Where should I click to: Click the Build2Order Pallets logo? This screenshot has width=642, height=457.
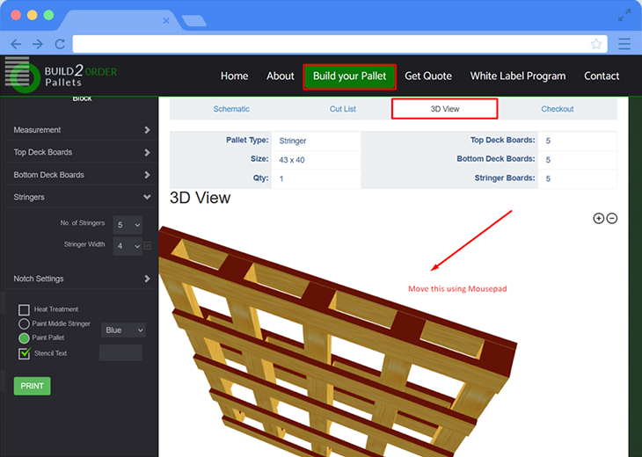tap(61, 76)
